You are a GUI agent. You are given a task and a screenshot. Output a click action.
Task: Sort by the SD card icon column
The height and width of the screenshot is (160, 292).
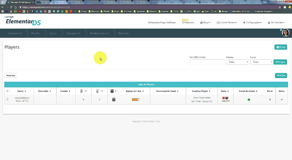[x=113, y=91]
